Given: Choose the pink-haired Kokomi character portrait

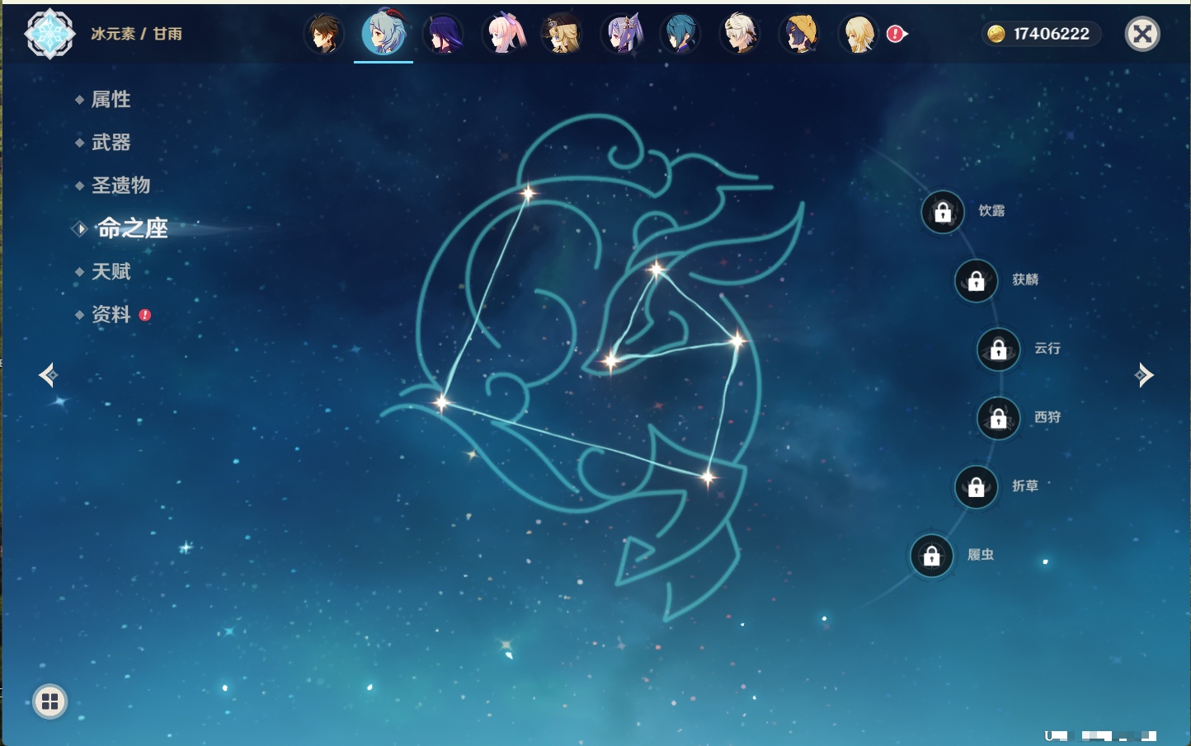Looking at the screenshot, I should pyautogui.click(x=503, y=35).
